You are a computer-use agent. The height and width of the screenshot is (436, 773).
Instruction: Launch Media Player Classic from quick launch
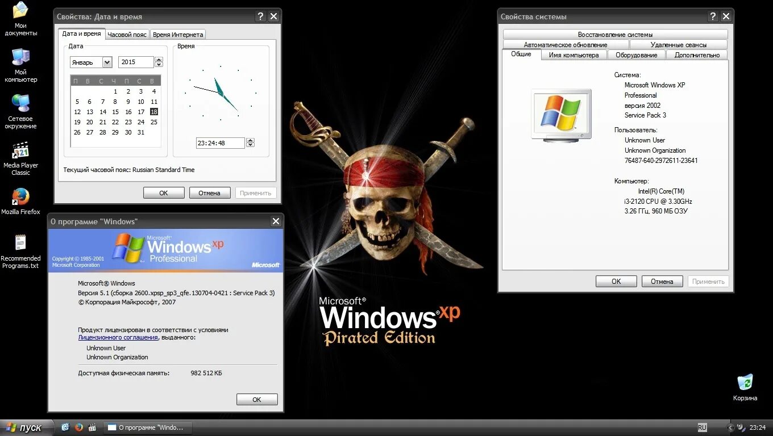click(92, 427)
